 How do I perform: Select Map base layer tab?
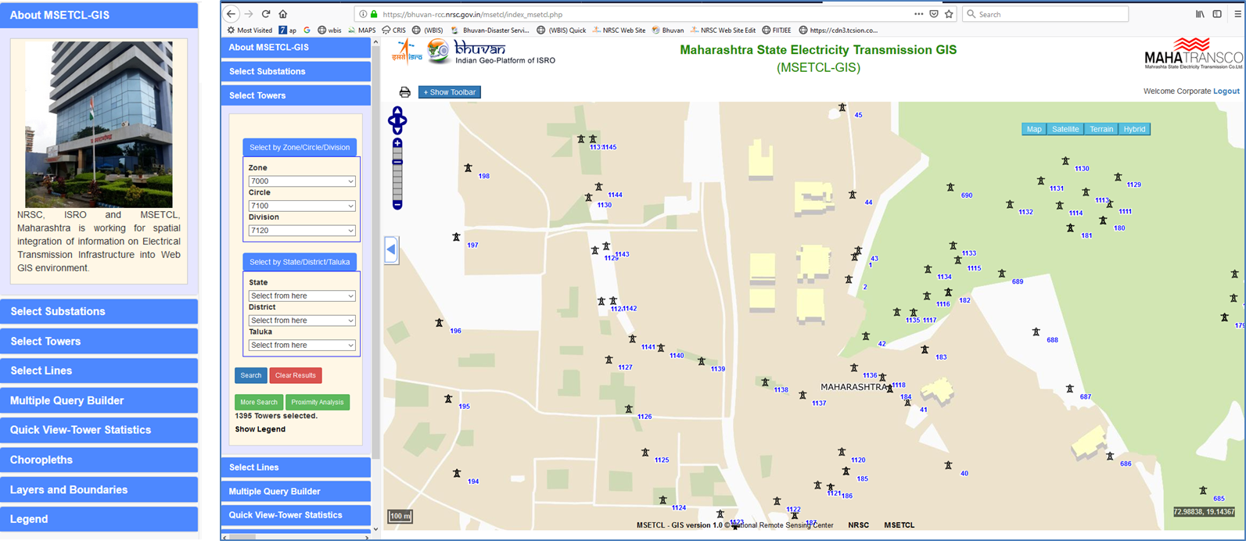coord(1034,129)
